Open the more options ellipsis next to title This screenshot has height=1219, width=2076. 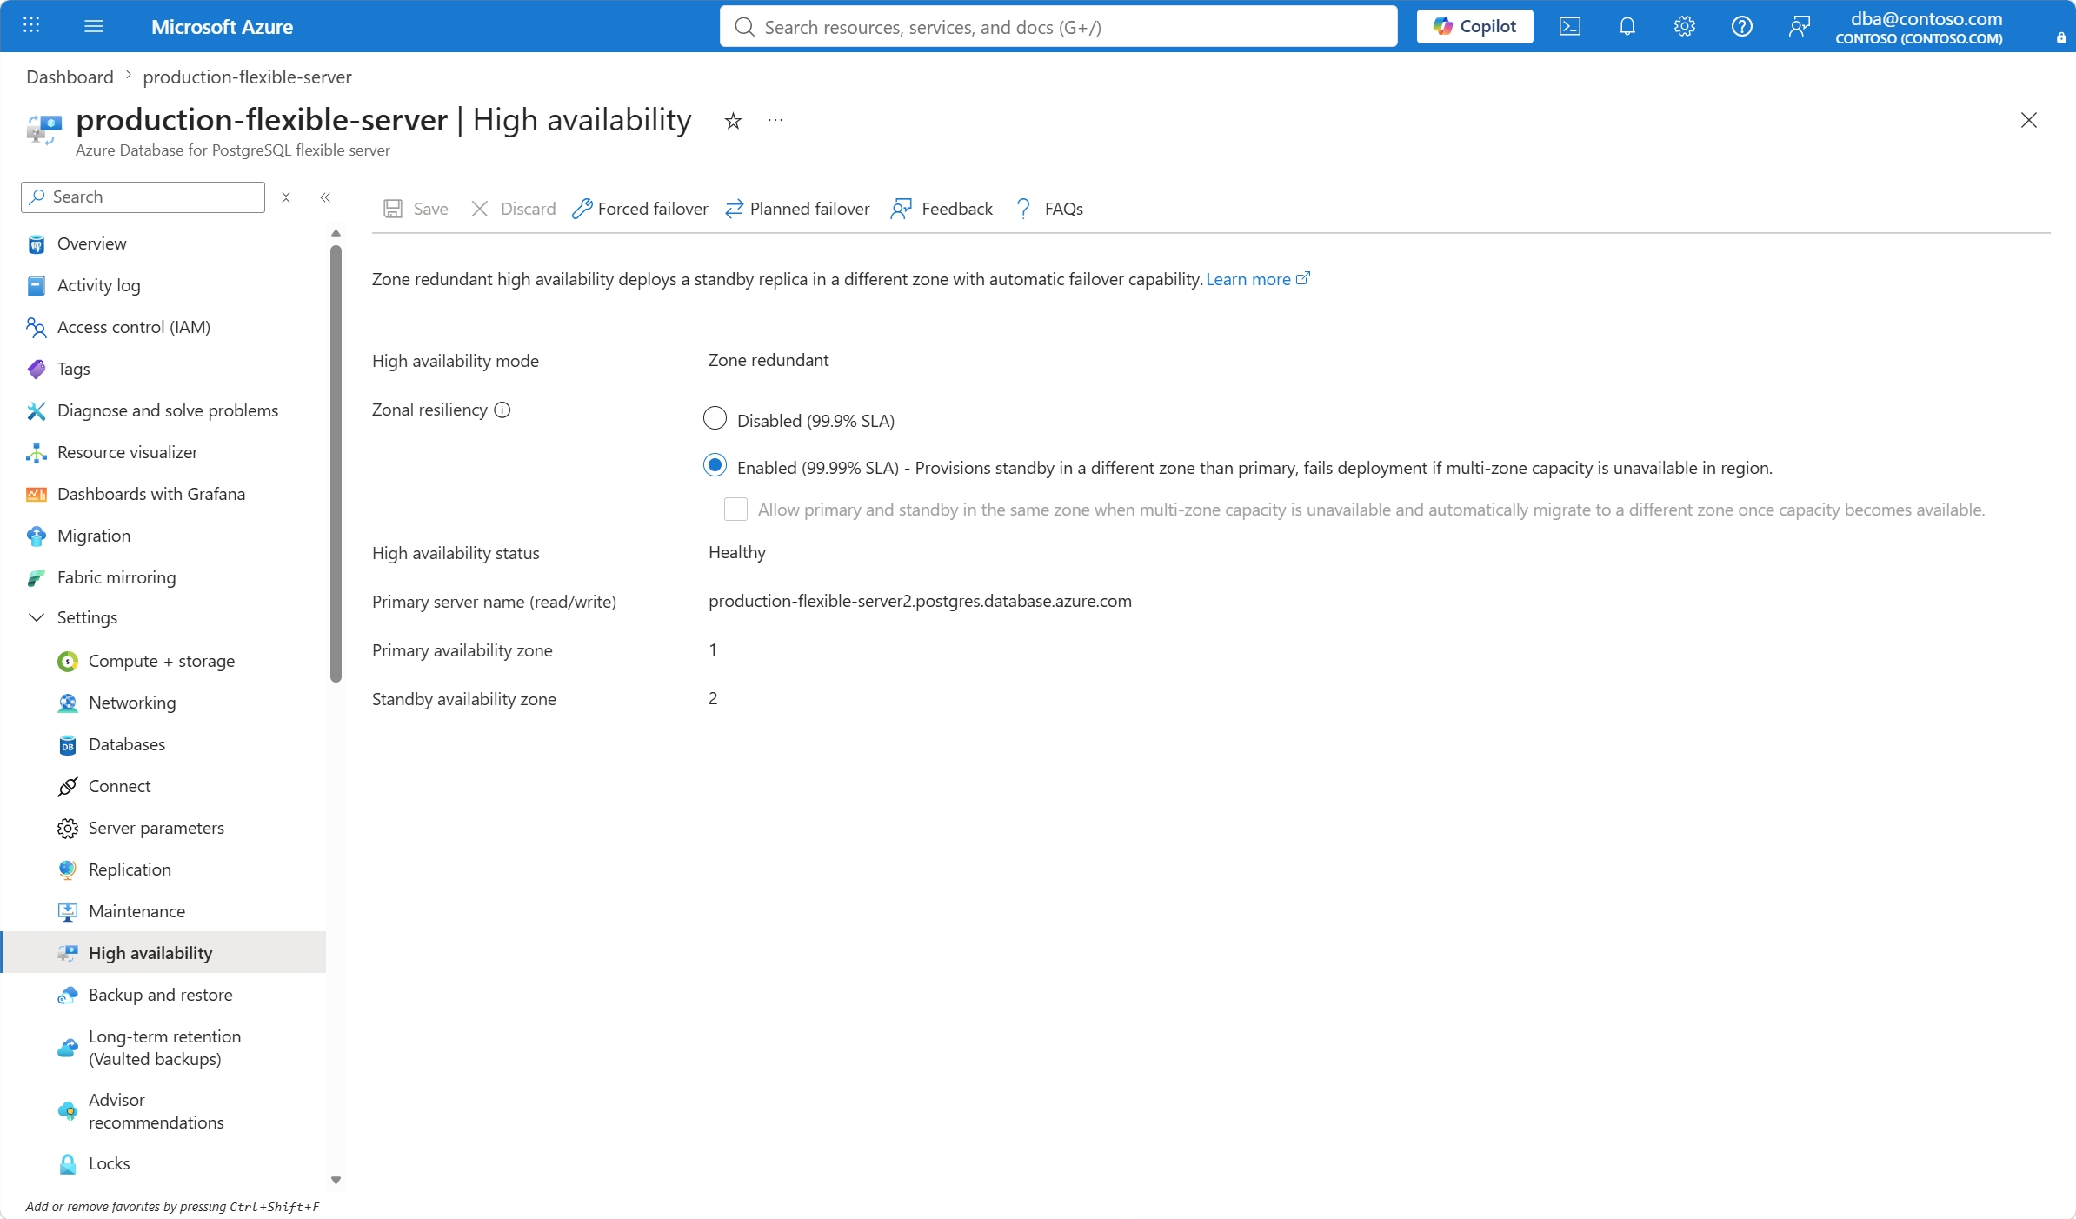pos(775,120)
